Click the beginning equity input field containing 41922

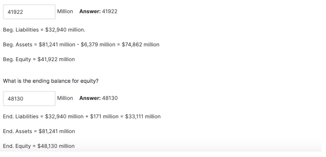pos(29,12)
